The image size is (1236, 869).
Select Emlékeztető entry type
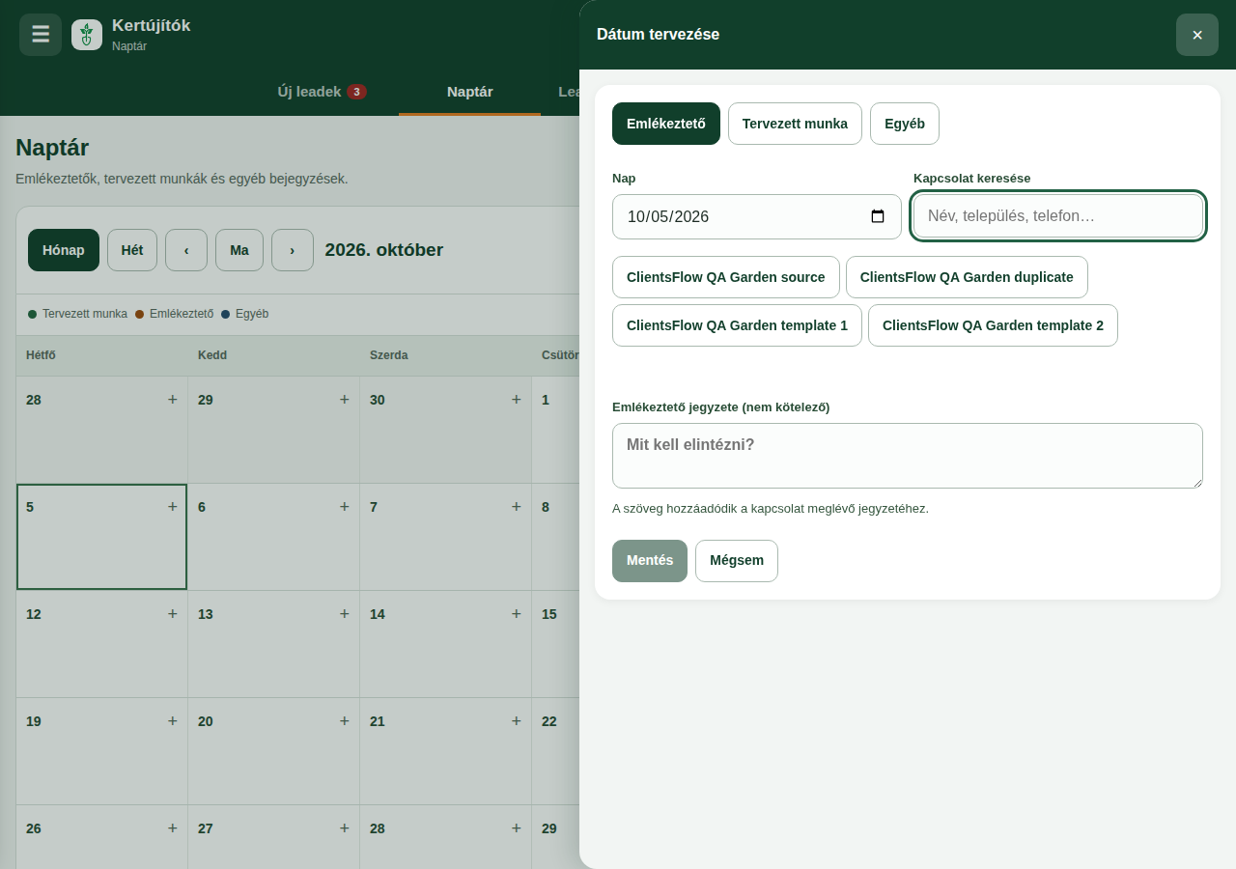click(x=666, y=124)
